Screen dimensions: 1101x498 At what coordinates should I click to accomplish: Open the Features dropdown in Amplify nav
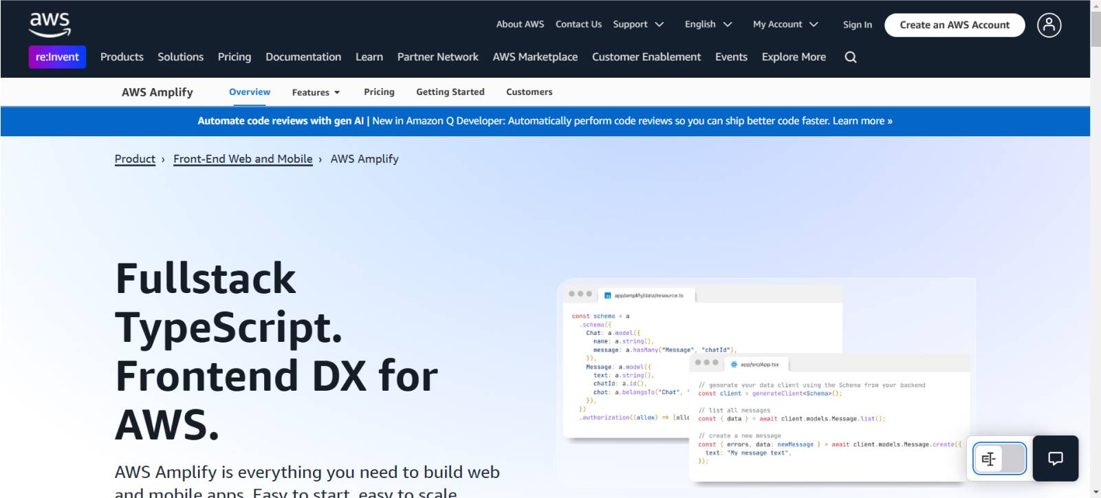click(316, 92)
